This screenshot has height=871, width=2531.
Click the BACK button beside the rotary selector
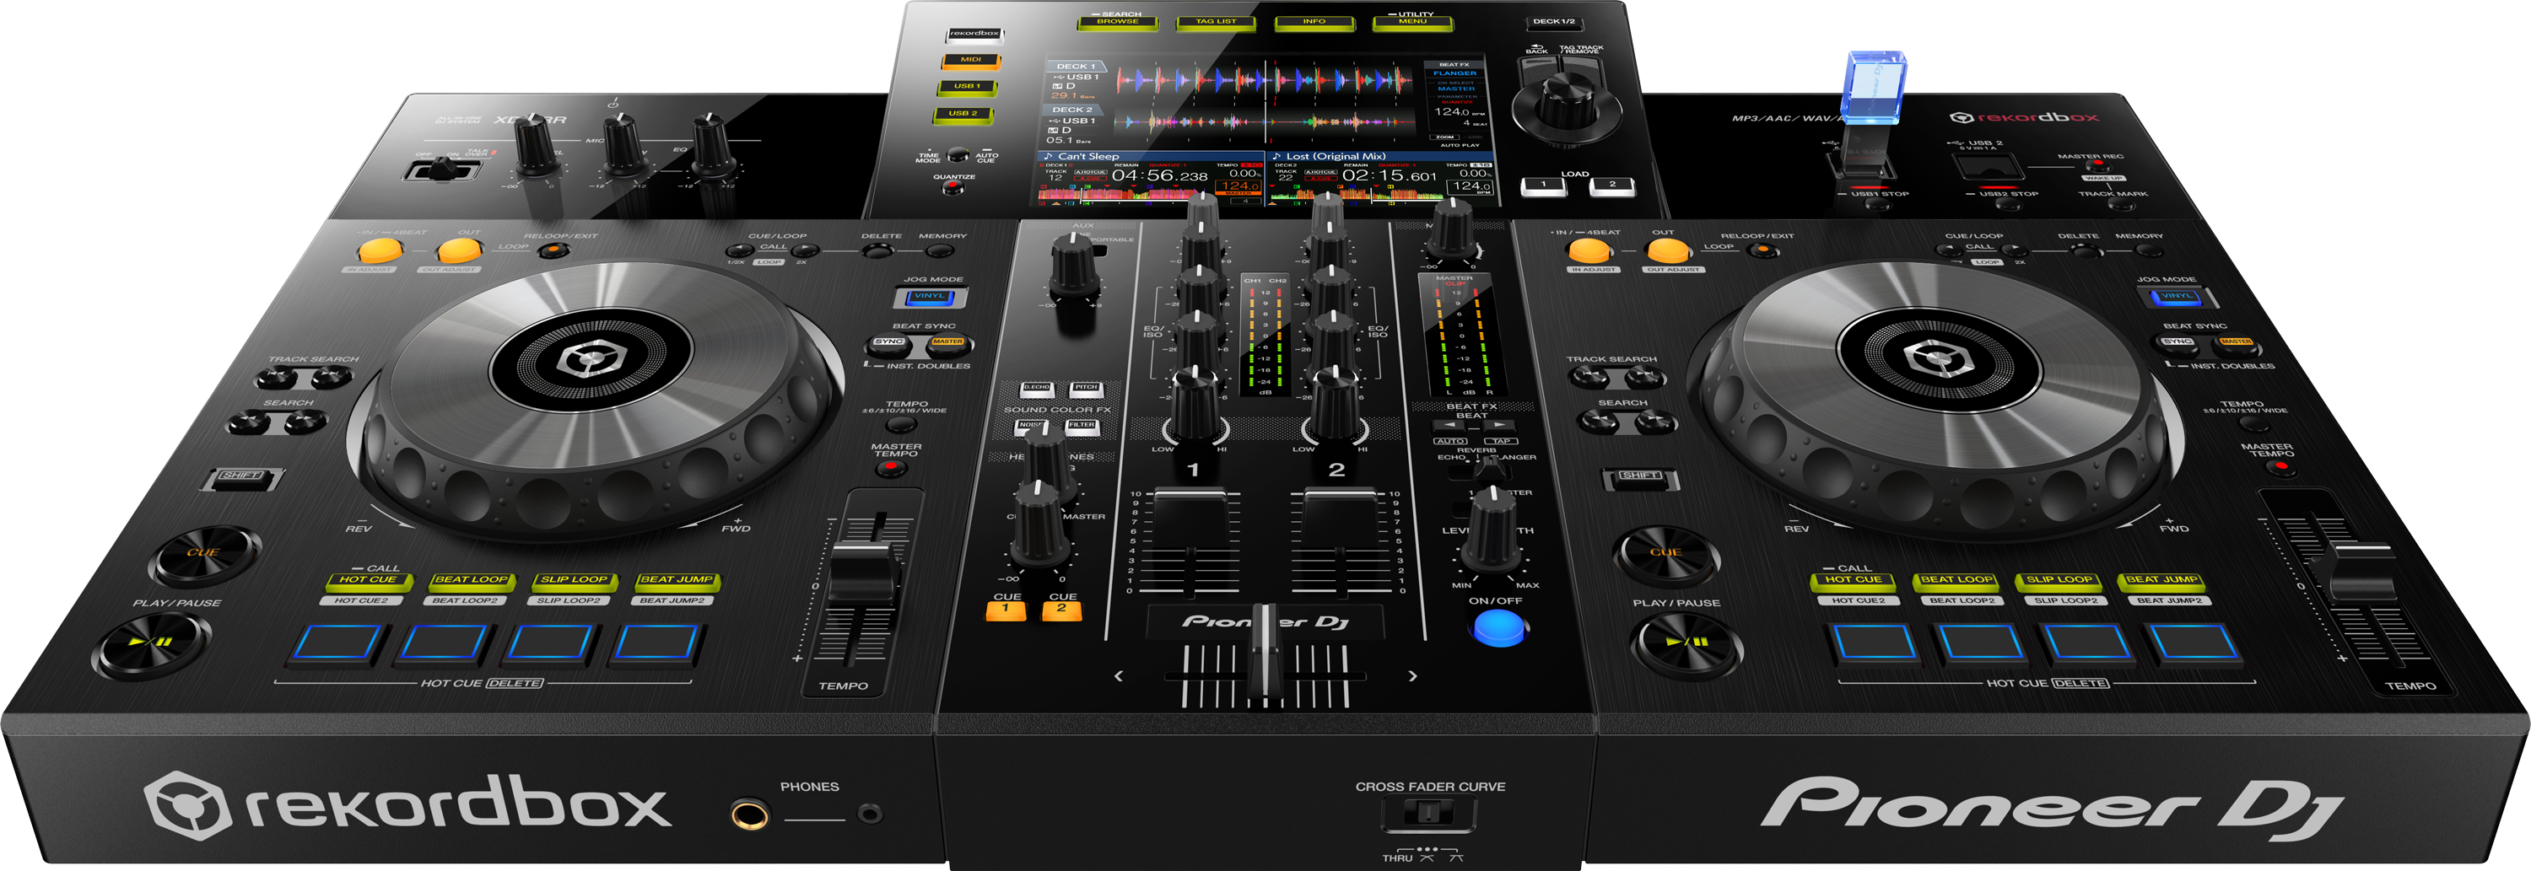[x=1536, y=71]
